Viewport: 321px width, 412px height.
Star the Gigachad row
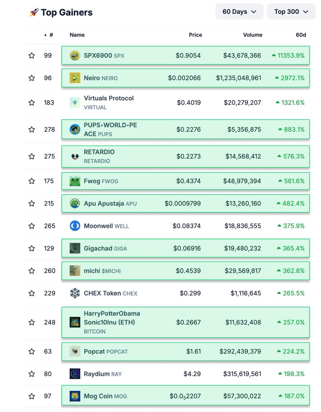32,248
